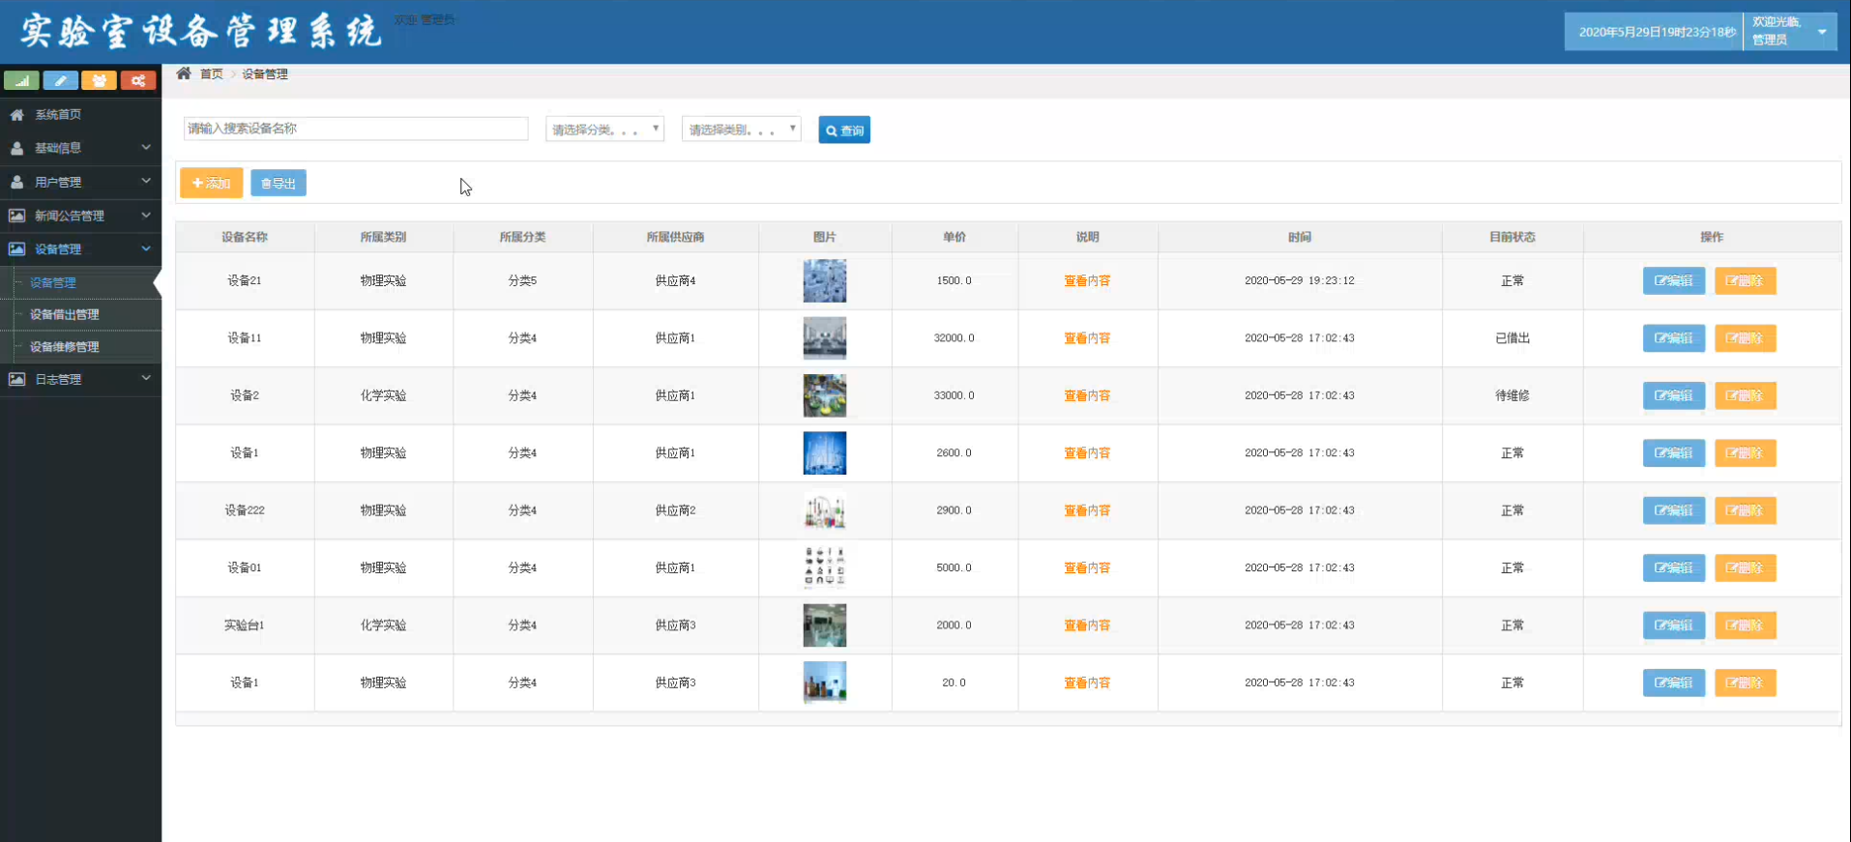Delete the 设备01 row
Screen dimensions: 1851x842
[x=1745, y=567]
